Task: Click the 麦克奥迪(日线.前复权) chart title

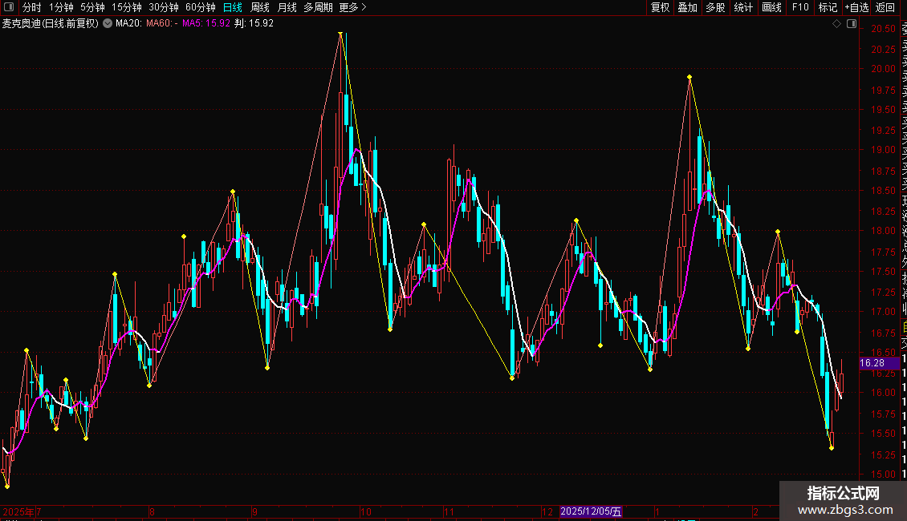Action: tap(51, 24)
